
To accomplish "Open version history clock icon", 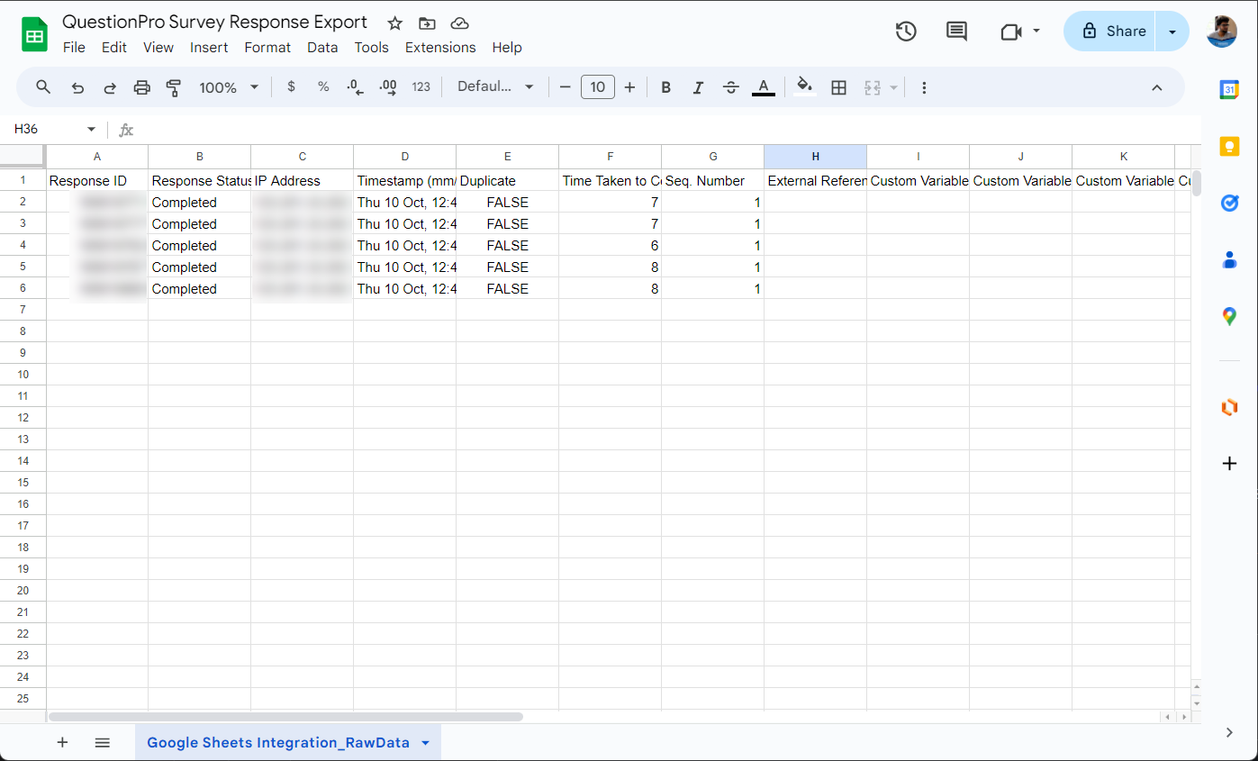I will tap(906, 32).
